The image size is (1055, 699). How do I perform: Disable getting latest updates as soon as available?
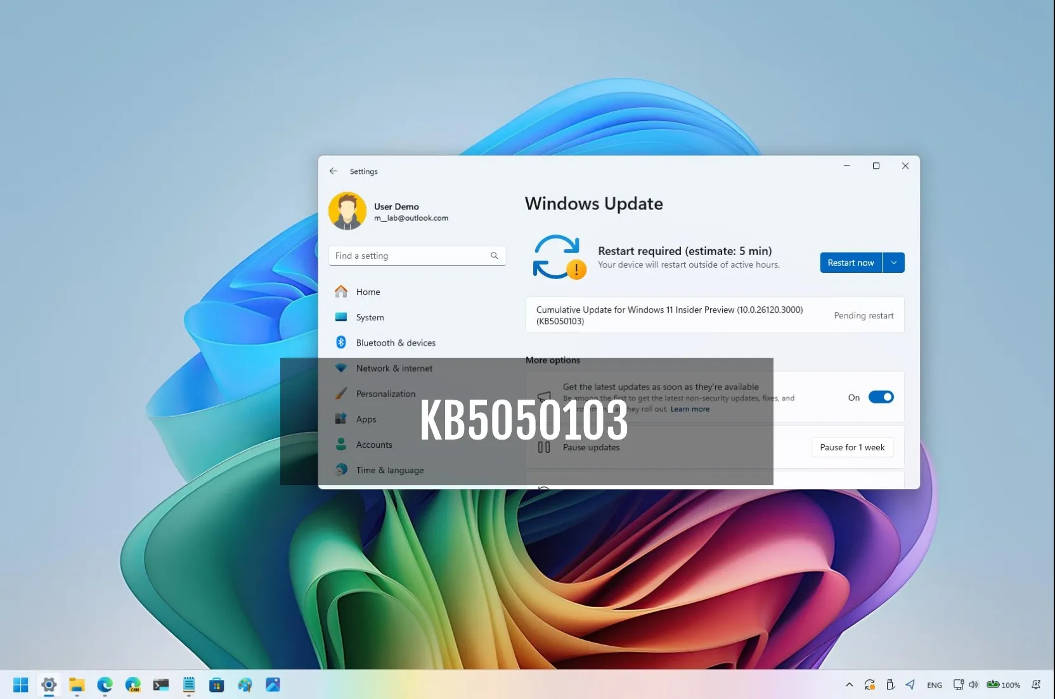[881, 396]
